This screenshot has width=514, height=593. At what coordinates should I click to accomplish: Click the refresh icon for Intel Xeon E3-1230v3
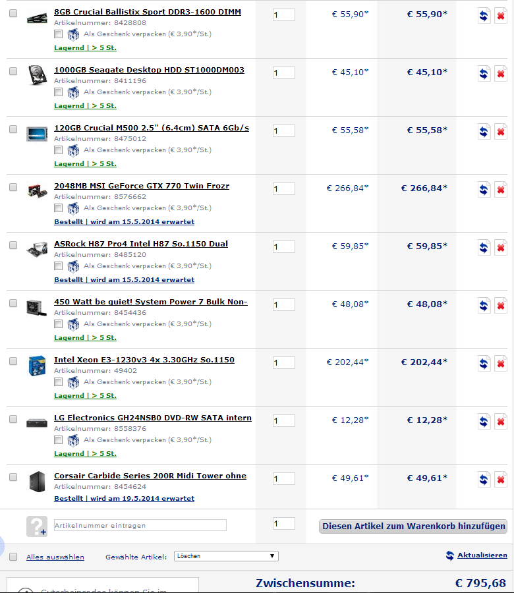click(484, 364)
